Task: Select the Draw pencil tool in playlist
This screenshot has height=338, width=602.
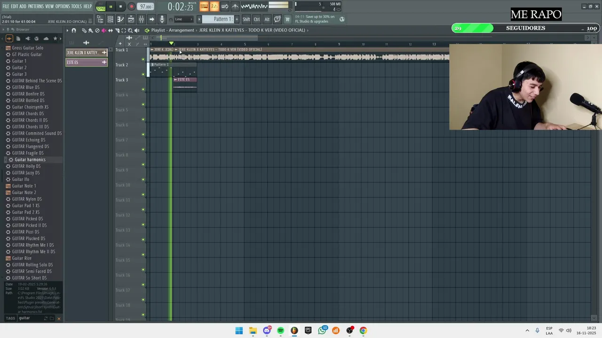Action: [84, 31]
